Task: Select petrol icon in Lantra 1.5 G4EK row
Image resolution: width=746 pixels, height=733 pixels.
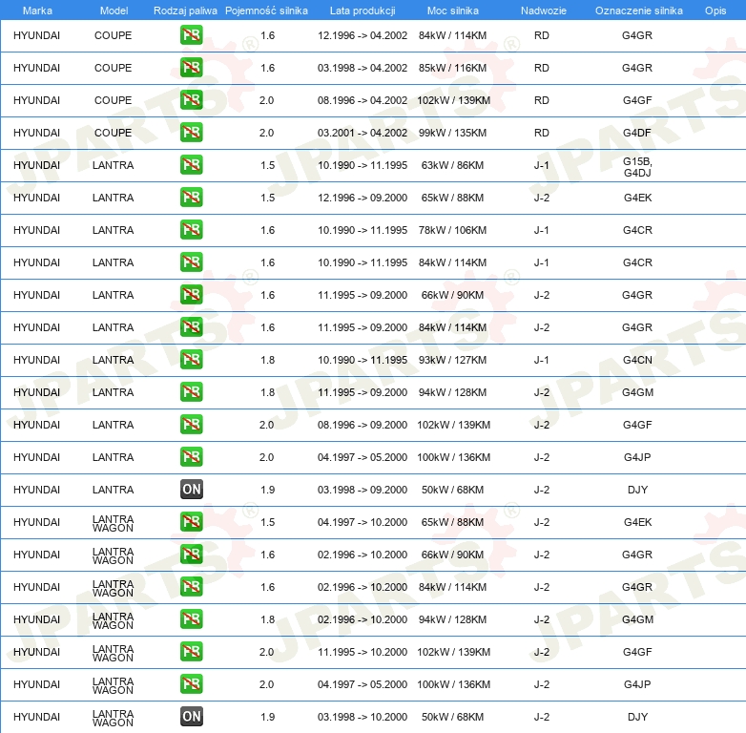Action: tap(191, 197)
